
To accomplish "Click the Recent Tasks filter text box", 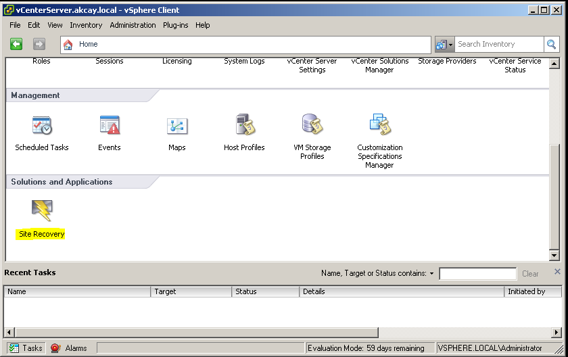I will click(x=477, y=274).
